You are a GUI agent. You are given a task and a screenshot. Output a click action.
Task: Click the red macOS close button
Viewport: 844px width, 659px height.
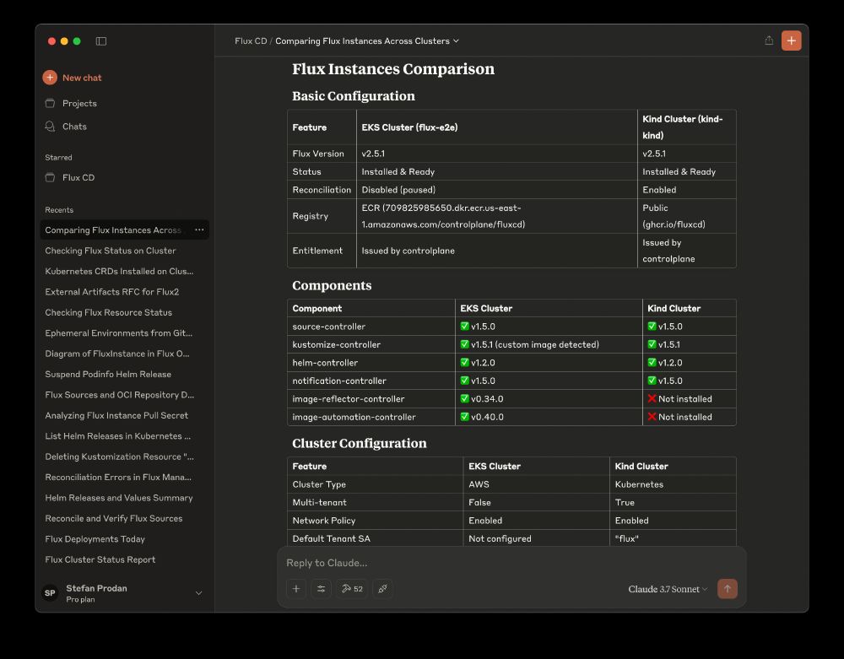pyautogui.click(x=51, y=41)
